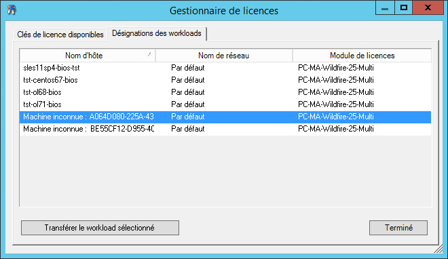Select the tst-ol71-bios workload row
Screen dimensions: 448x259
(x=225, y=104)
